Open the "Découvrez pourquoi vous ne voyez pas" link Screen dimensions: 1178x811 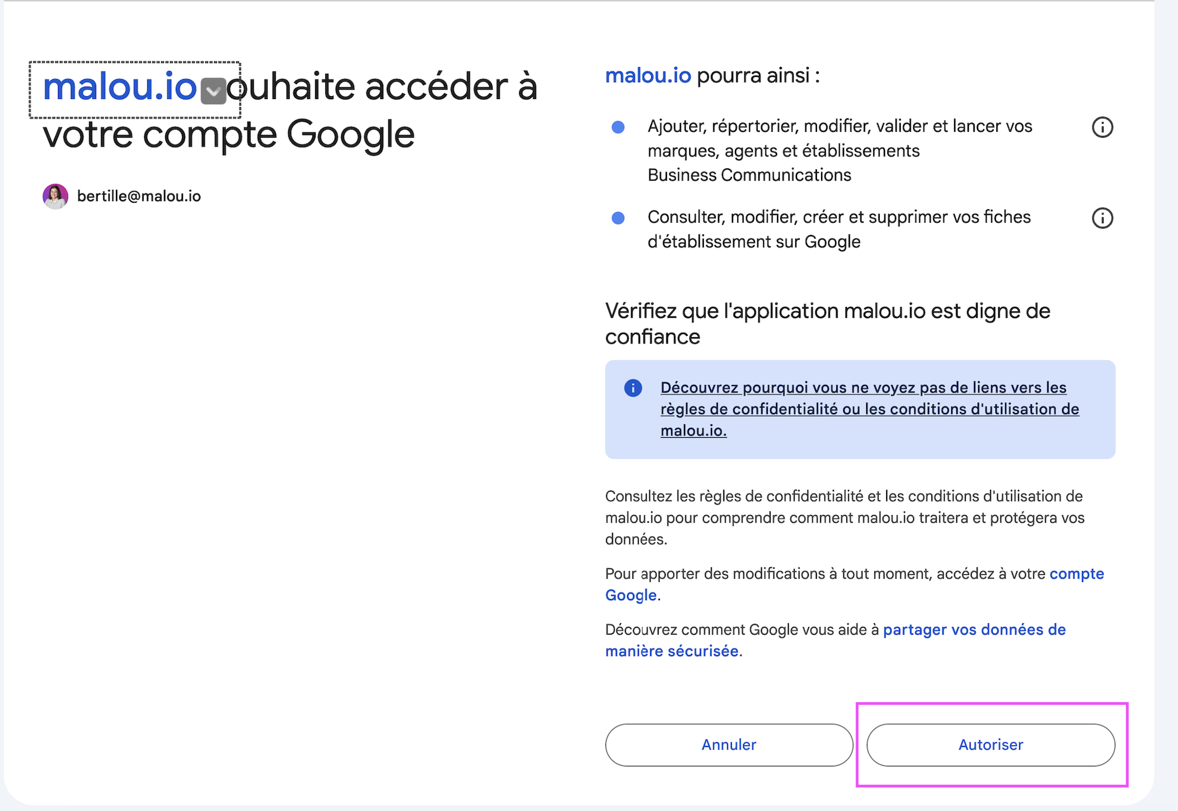pyautogui.click(x=870, y=409)
